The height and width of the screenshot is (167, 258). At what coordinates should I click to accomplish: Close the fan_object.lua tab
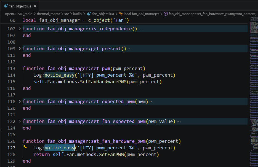coord(34,6)
